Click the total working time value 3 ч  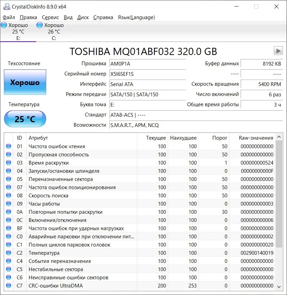coord(262,104)
